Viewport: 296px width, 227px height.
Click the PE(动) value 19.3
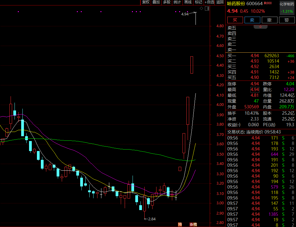290,125
